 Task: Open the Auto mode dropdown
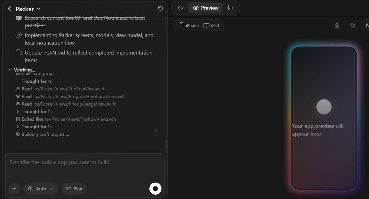click(x=41, y=189)
